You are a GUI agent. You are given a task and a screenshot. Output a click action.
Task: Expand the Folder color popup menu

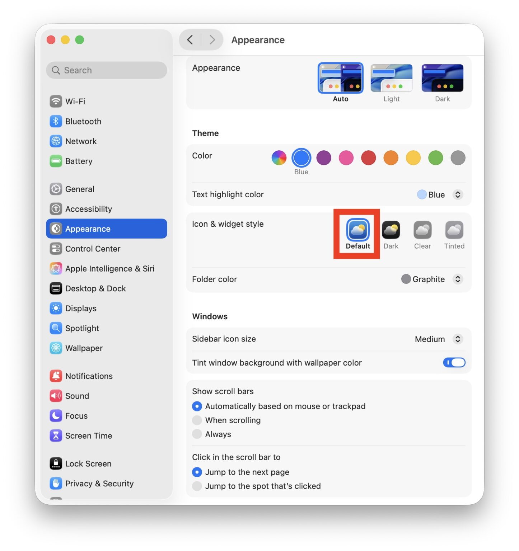457,279
